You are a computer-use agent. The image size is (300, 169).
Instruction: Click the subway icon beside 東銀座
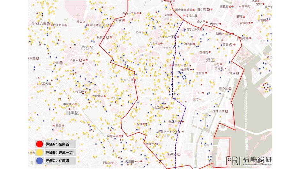pyautogui.click(x=252, y=23)
